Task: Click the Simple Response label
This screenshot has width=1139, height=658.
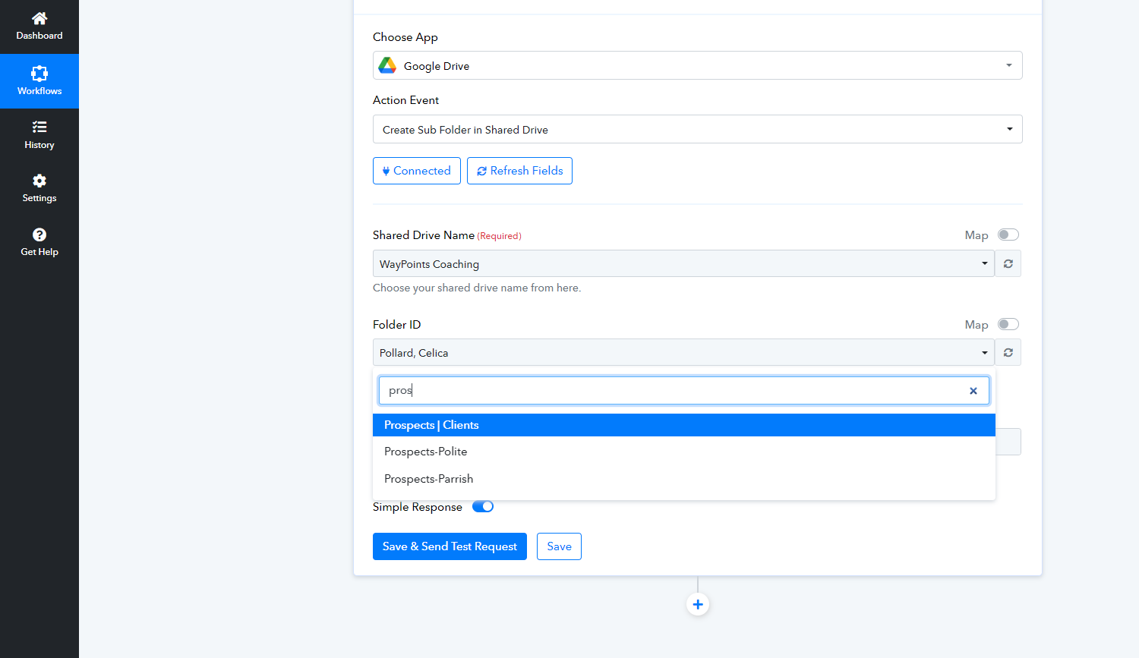Action: 418,507
